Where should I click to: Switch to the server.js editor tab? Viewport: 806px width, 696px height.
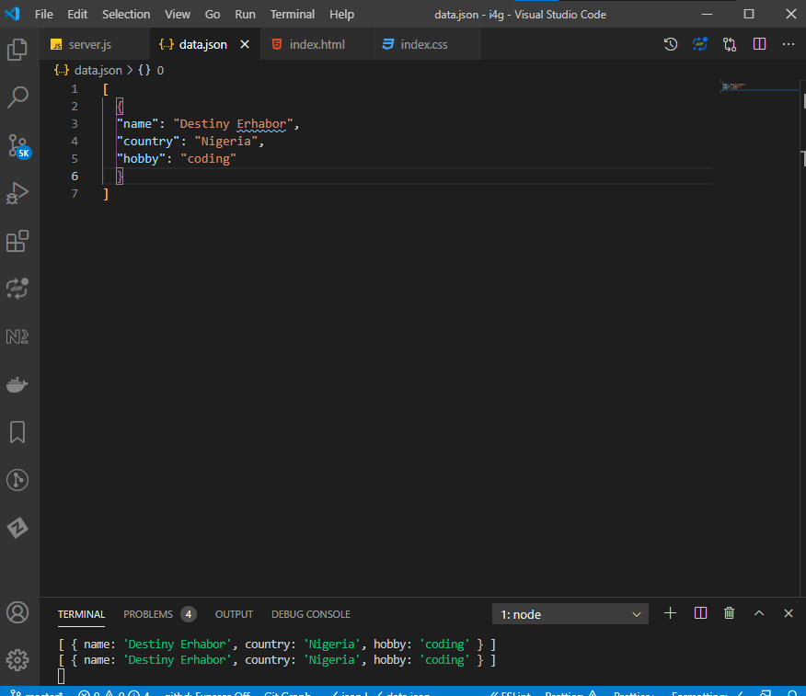[x=95, y=45]
